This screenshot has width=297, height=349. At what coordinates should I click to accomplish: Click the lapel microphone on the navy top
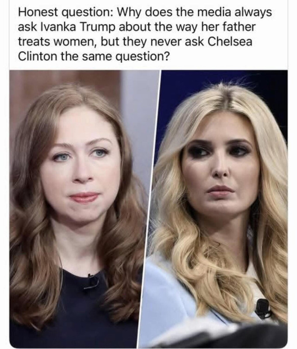(91, 281)
